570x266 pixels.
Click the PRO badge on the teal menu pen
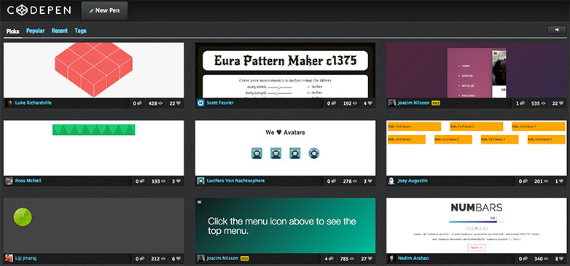245,259
